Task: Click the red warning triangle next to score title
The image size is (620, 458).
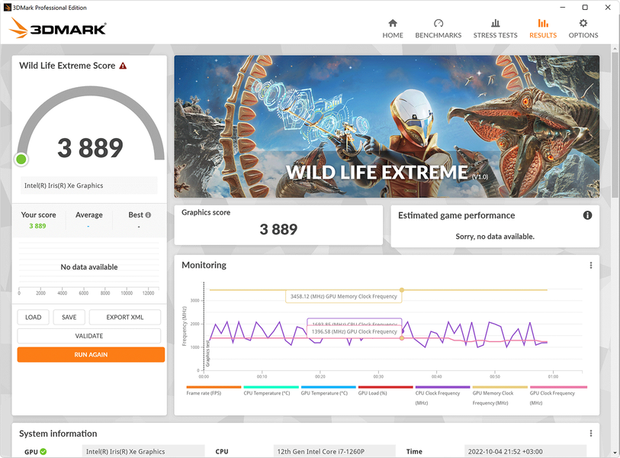Action: [123, 66]
